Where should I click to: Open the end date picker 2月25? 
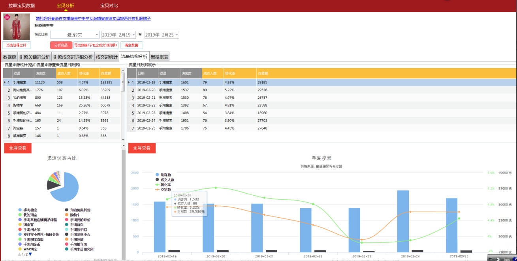pyautogui.click(x=162, y=35)
